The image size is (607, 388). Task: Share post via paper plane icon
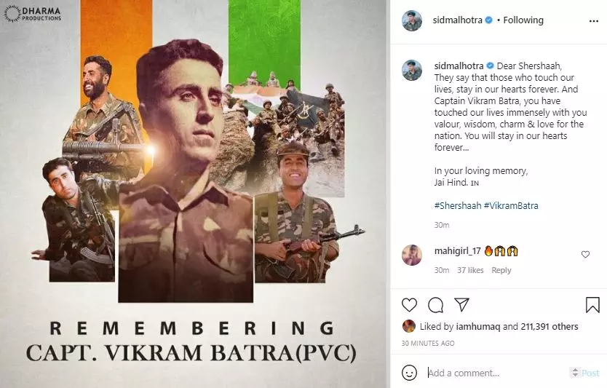462,305
